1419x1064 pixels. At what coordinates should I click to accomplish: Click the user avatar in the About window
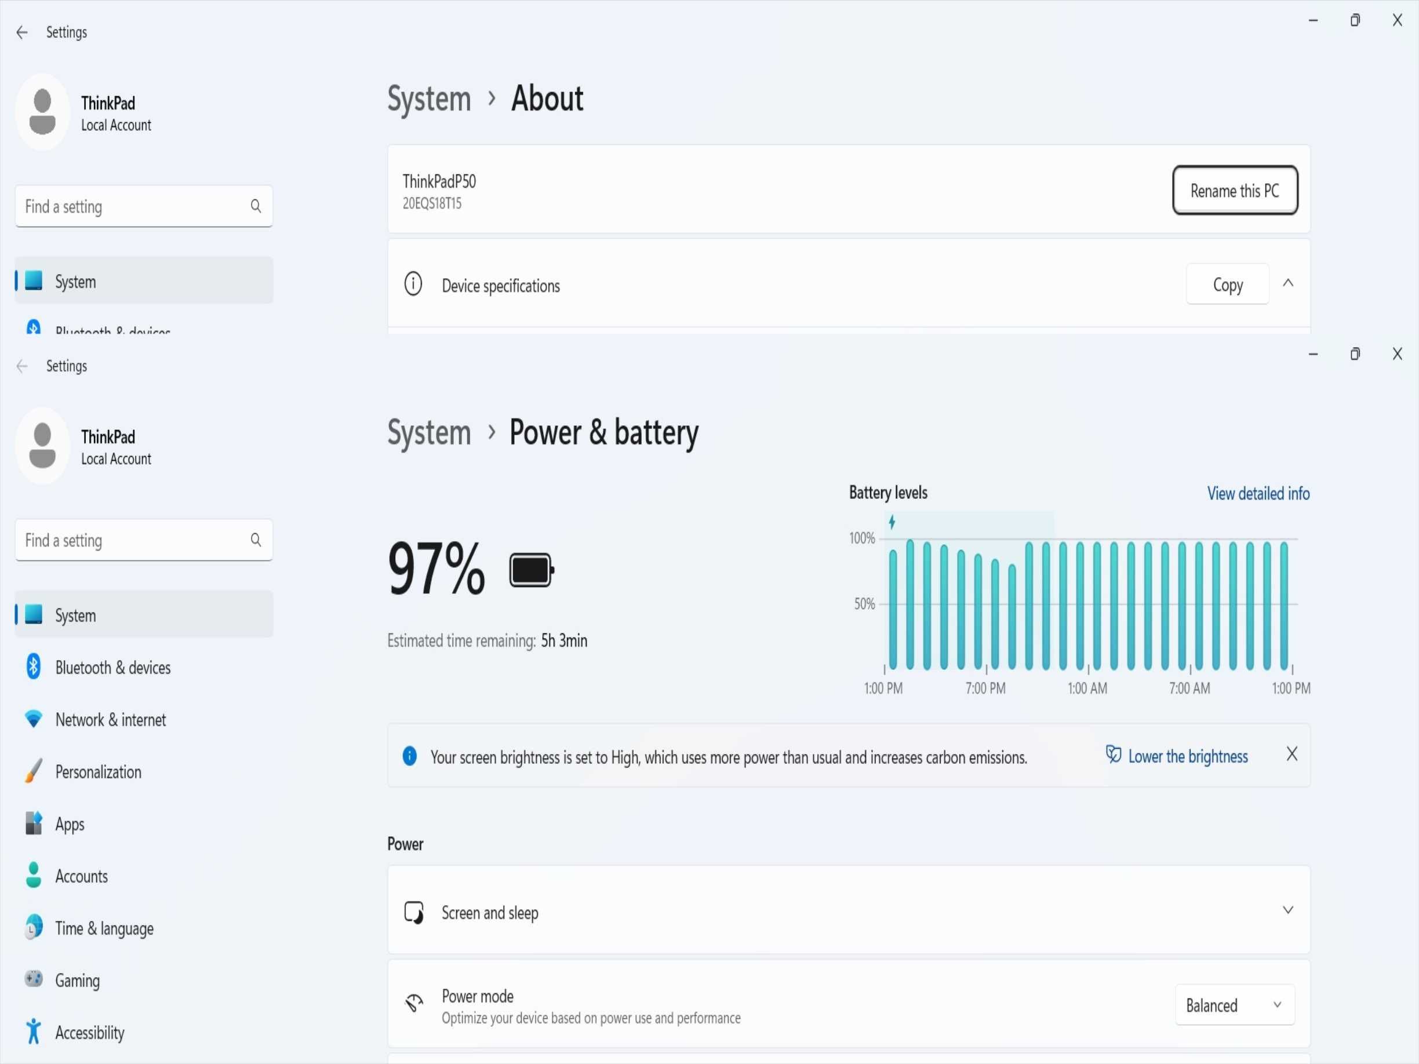click(x=42, y=112)
